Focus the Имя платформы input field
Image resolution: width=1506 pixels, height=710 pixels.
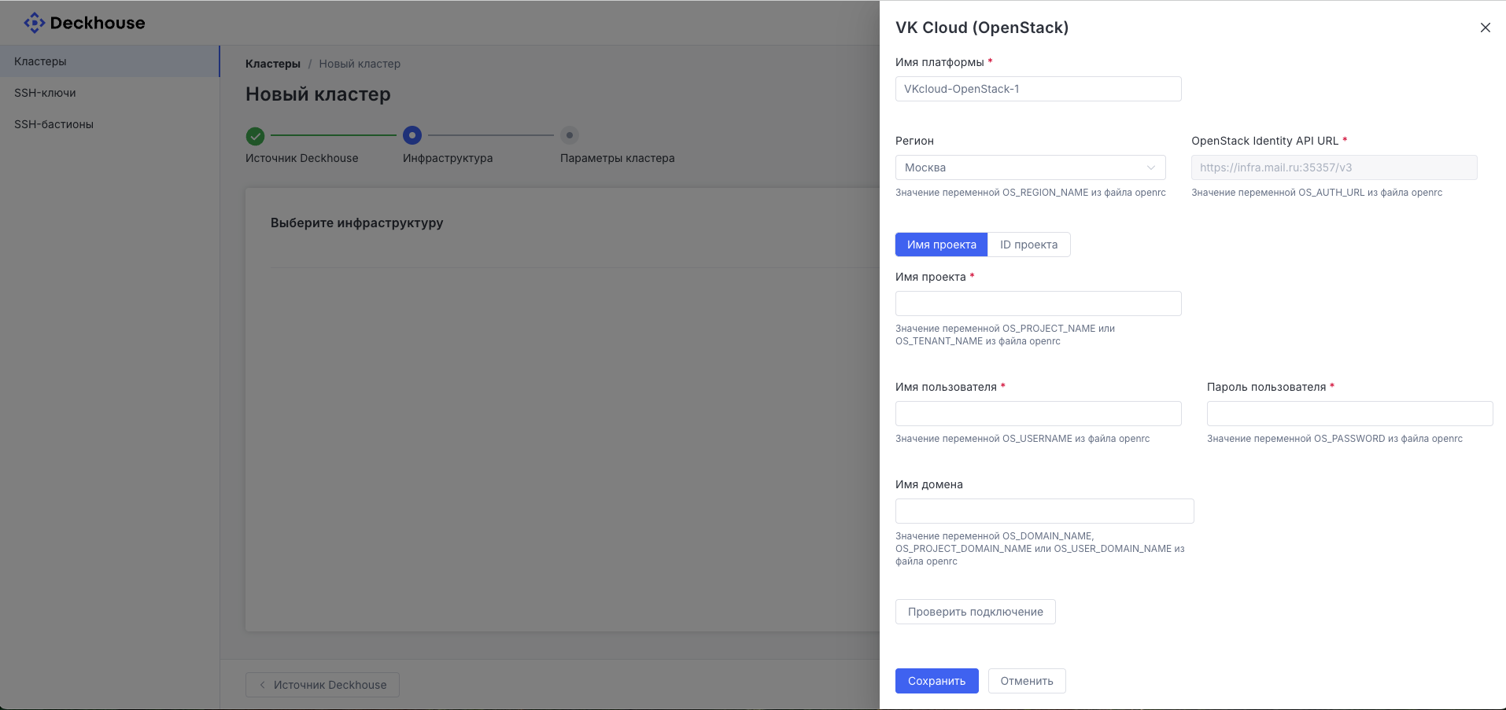click(x=1038, y=89)
